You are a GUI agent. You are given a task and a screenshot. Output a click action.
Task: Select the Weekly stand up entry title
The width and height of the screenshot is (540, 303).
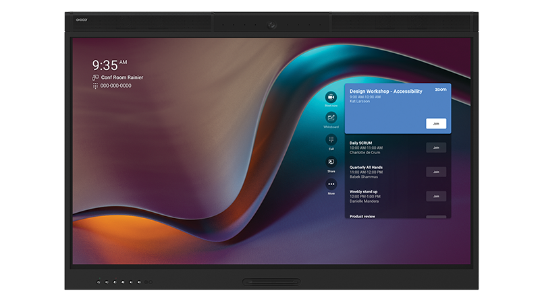click(363, 192)
